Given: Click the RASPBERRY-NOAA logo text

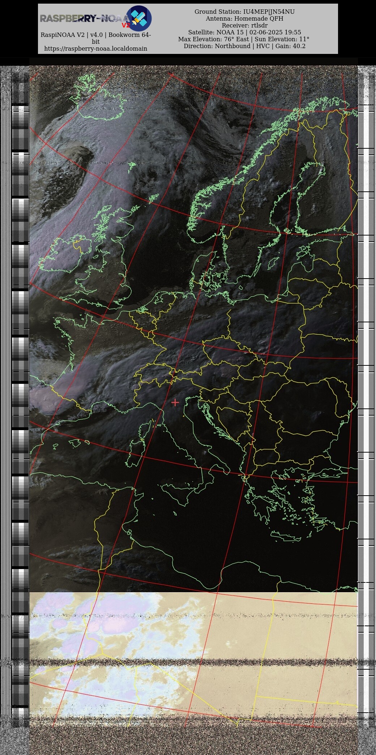Looking at the screenshot, I should click(x=84, y=18).
